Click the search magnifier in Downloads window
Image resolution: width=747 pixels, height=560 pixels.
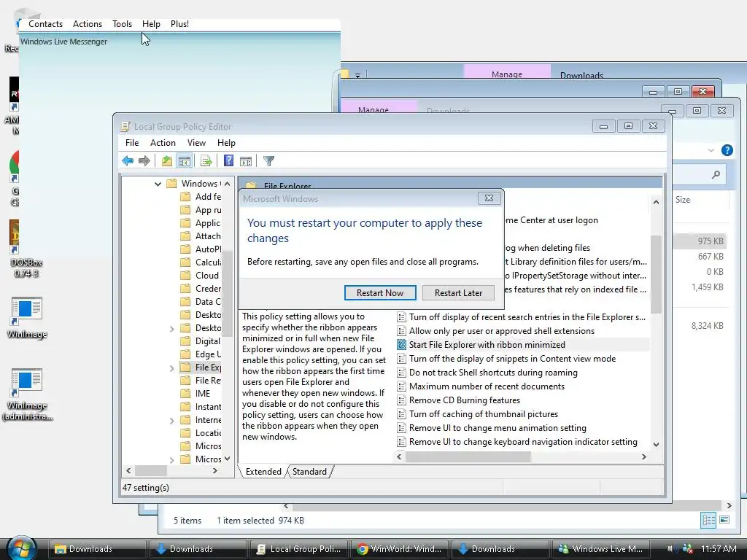coord(716,175)
